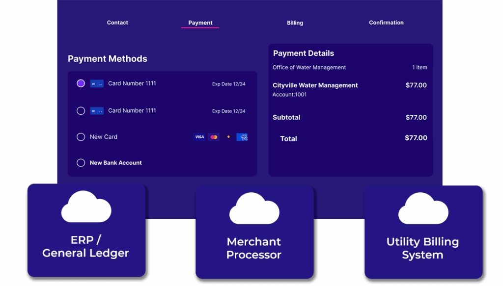The width and height of the screenshot is (503, 286).
Task: Select the unselected saved card radio button
Action: click(x=81, y=111)
